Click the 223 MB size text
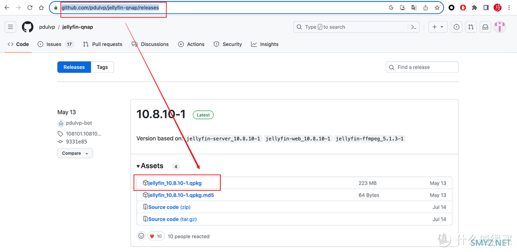Viewport: 517px width, 252px height. pyautogui.click(x=368, y=183)
